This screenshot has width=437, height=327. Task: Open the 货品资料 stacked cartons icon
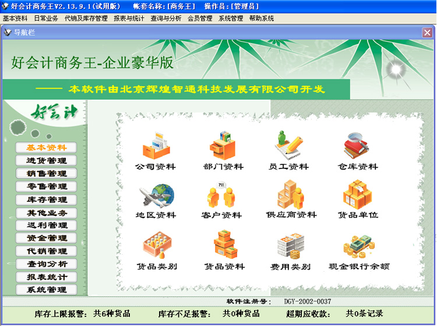point(225,244)
